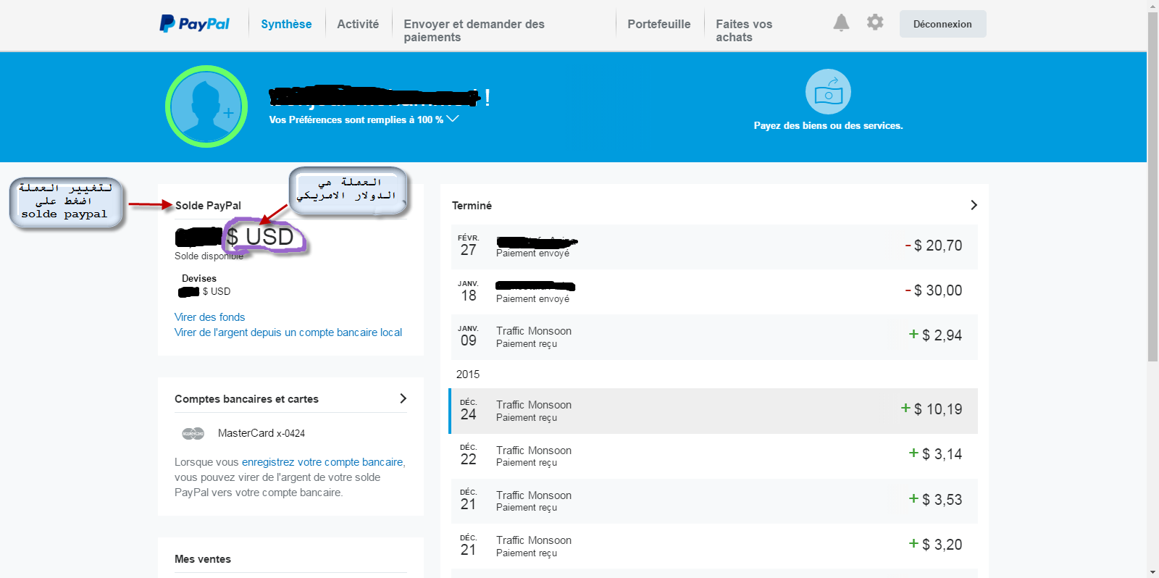Click Payez des biens ou des services

(x=828, y=125)
